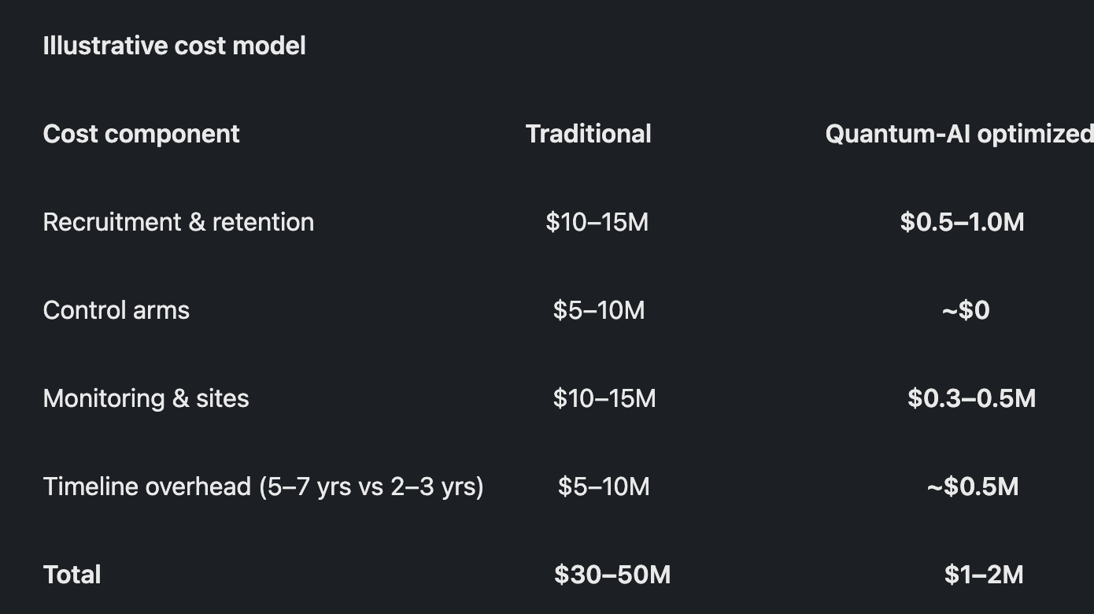Viewport: 1094px width, 614px height.
Task: Select the 'Recruitment & retention' row label
Action: coord(178,222)
